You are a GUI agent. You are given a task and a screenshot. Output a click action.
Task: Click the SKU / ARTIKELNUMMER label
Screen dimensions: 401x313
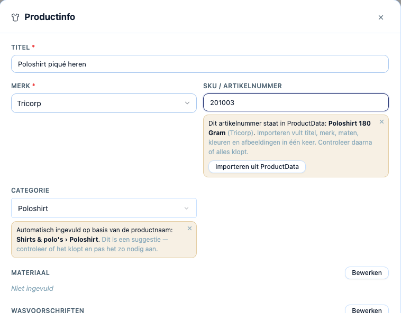coord(242,86)
